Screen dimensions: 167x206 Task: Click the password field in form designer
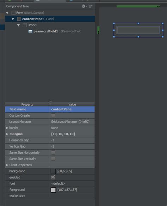[138, 30]
